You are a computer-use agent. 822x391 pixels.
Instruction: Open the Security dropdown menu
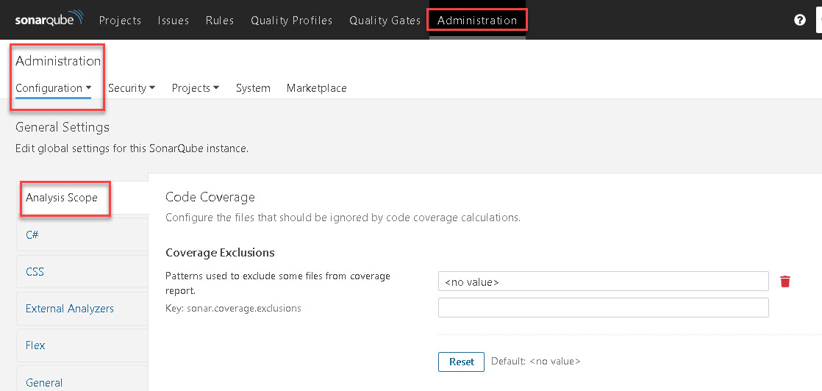(x=132, y=88)
